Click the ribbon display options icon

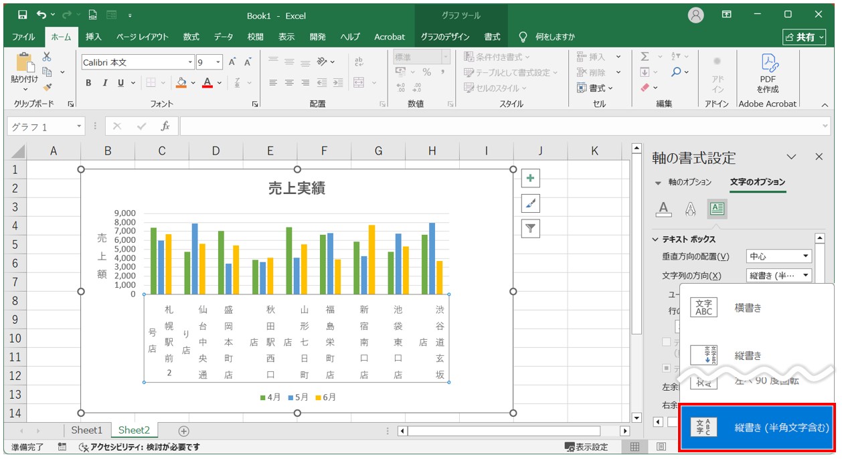726,15
